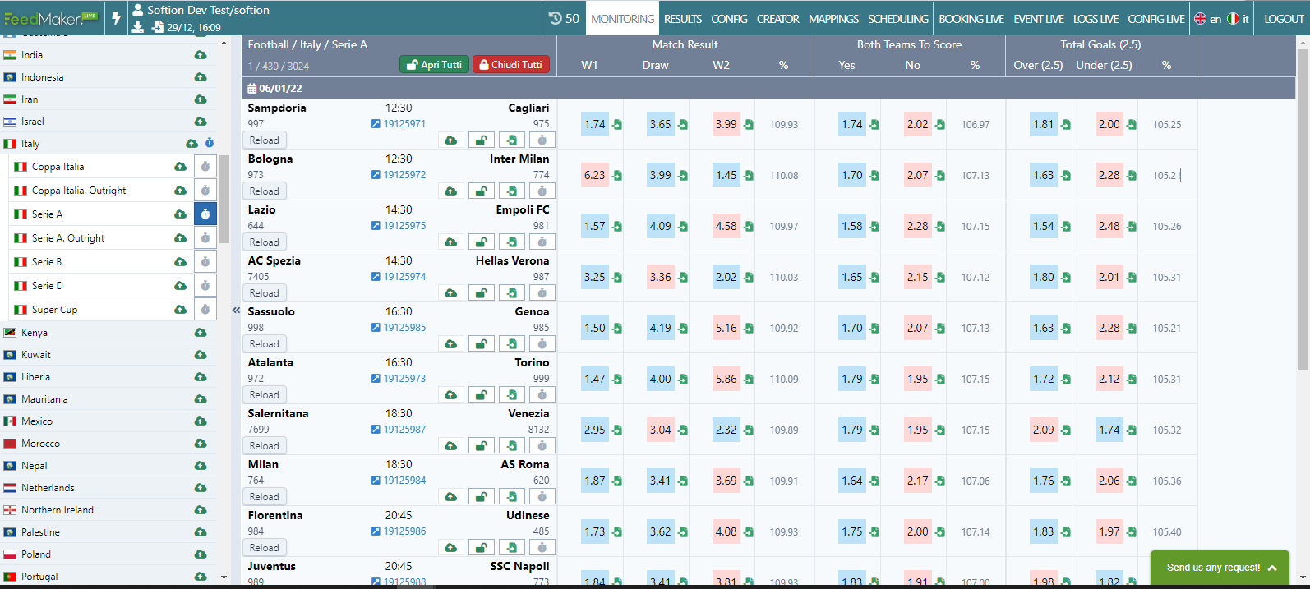The height and width of the screenshot is (589, 1310).
Task: Click the cloud upload icon in Milan row
Action: tap(450, 497)
